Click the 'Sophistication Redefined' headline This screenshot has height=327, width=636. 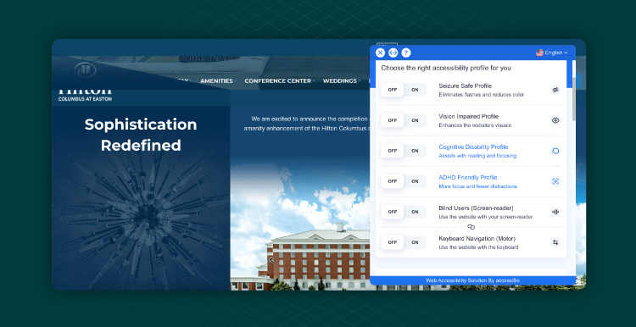tap(141, 135)
